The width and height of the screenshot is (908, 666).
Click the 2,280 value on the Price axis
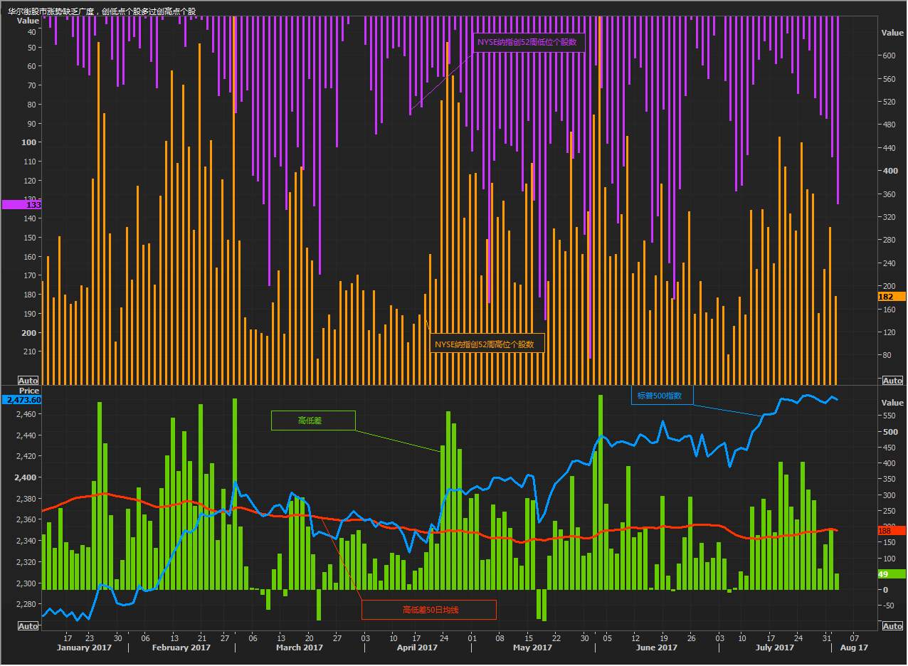pyautogui.click(x=26, y=604)
